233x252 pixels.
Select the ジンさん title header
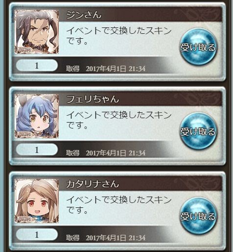84,15
